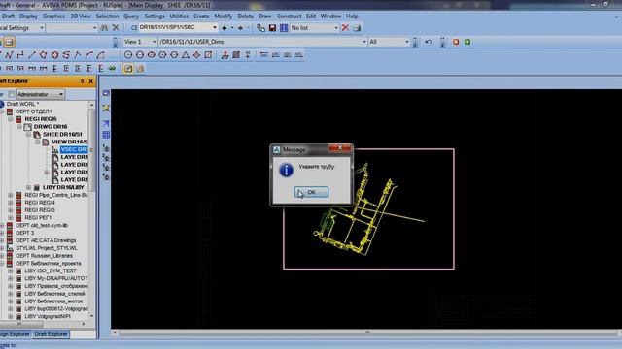Viewport: 622px width, 349px height.
Task: Open the Draft menu
Action: (x=8, y=16)
